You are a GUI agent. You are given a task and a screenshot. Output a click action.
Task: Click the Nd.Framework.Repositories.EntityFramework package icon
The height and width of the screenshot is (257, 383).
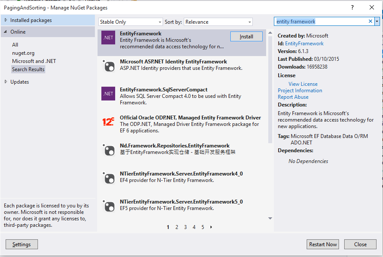click(108, 150)
